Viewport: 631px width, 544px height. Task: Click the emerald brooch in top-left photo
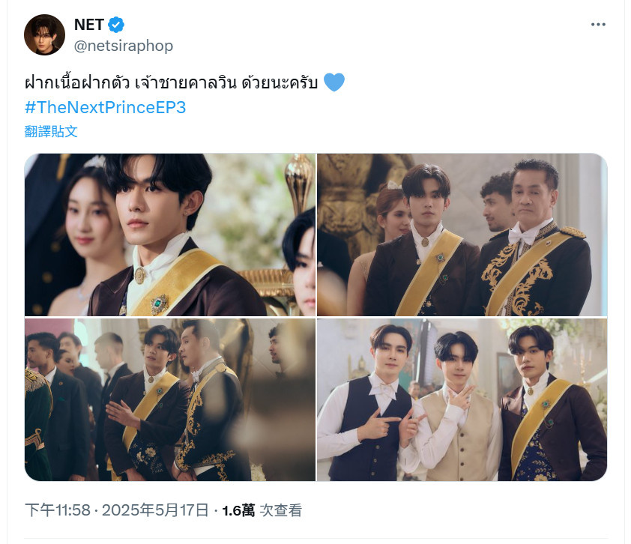160,304
